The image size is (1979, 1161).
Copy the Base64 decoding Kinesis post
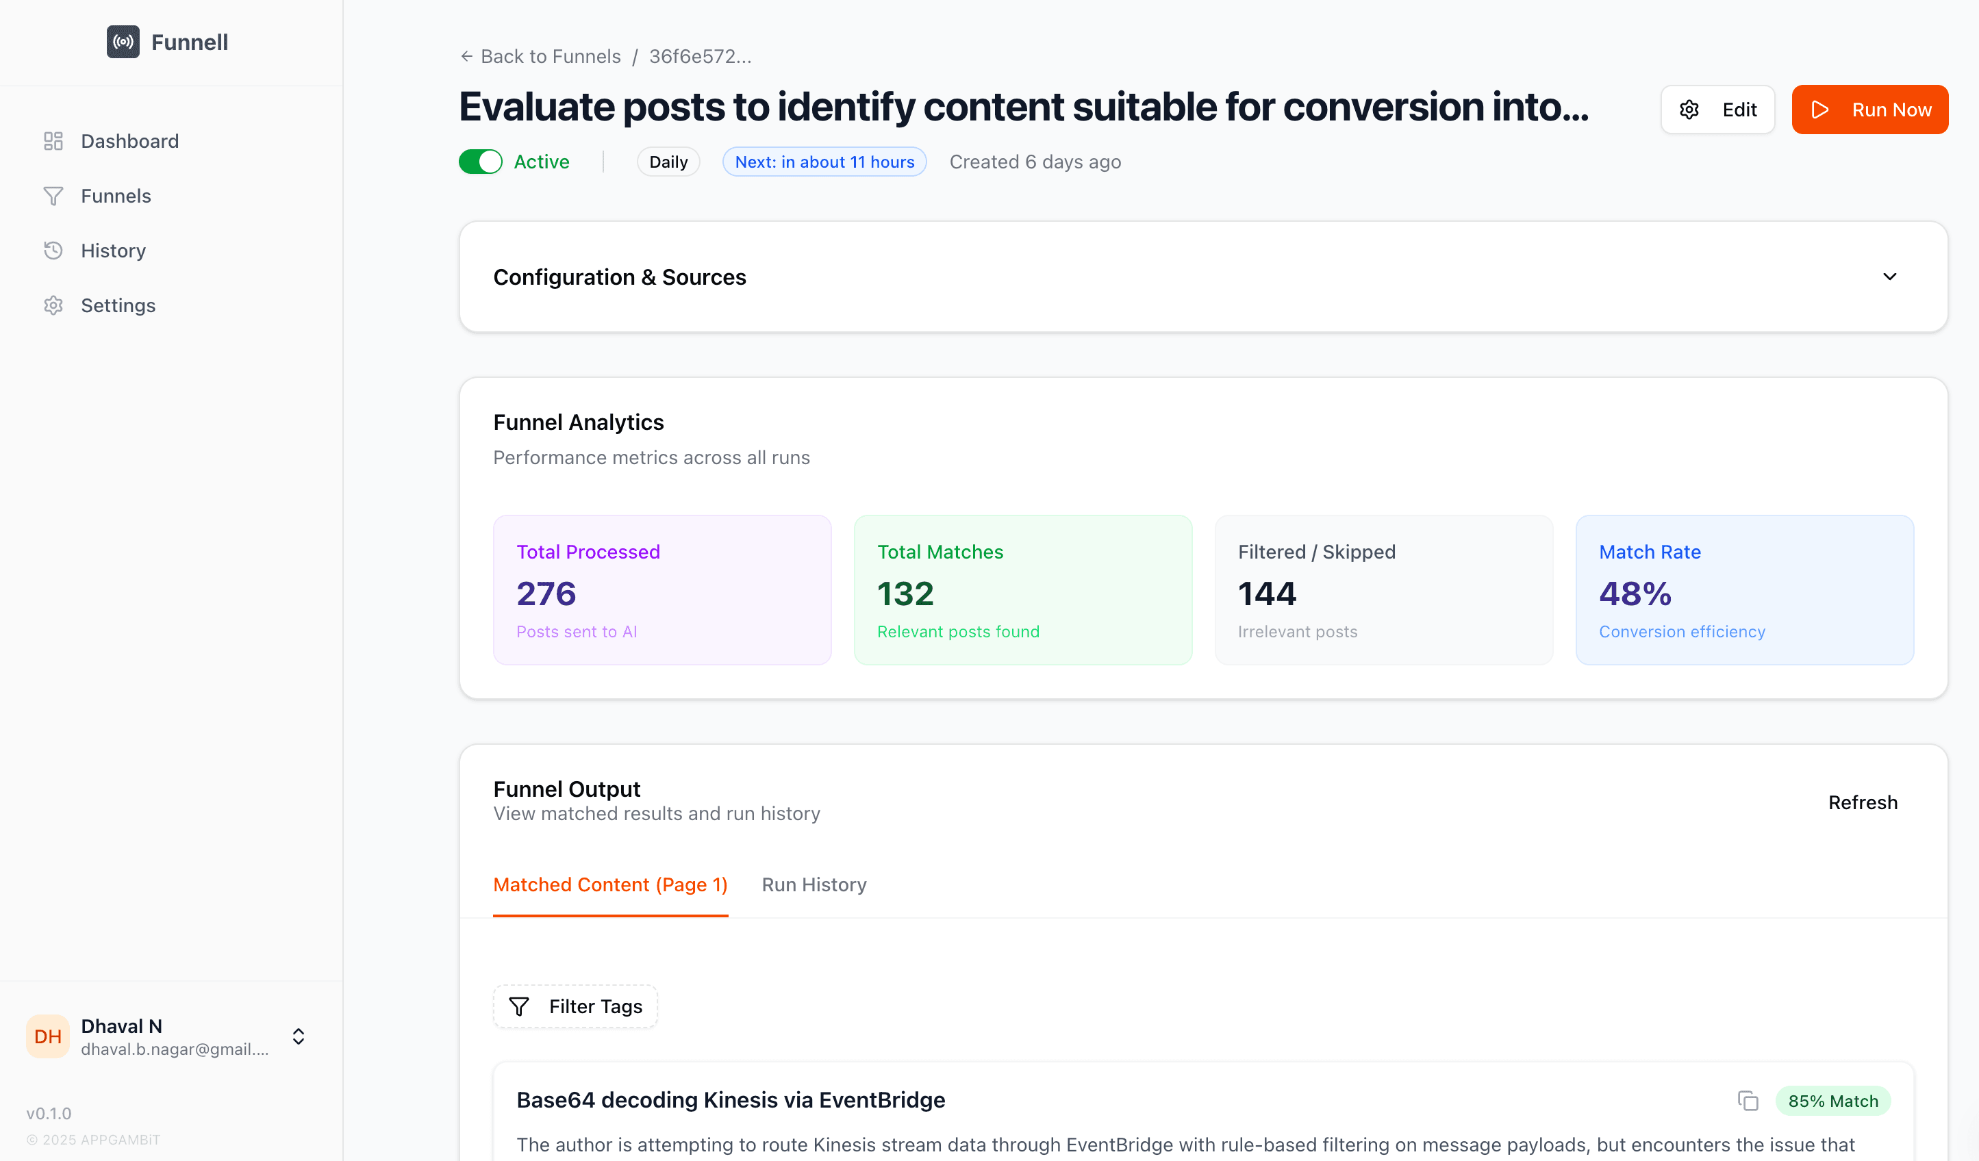coord(1748,1101)
